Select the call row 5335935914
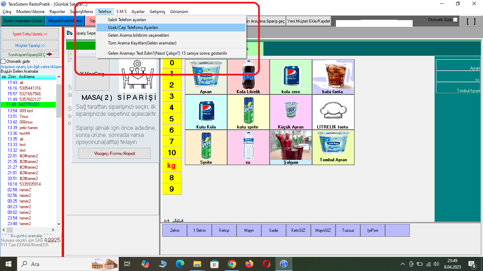Image resolution: width=483 pixels, height=271 pixels. (x=28, y=184)
